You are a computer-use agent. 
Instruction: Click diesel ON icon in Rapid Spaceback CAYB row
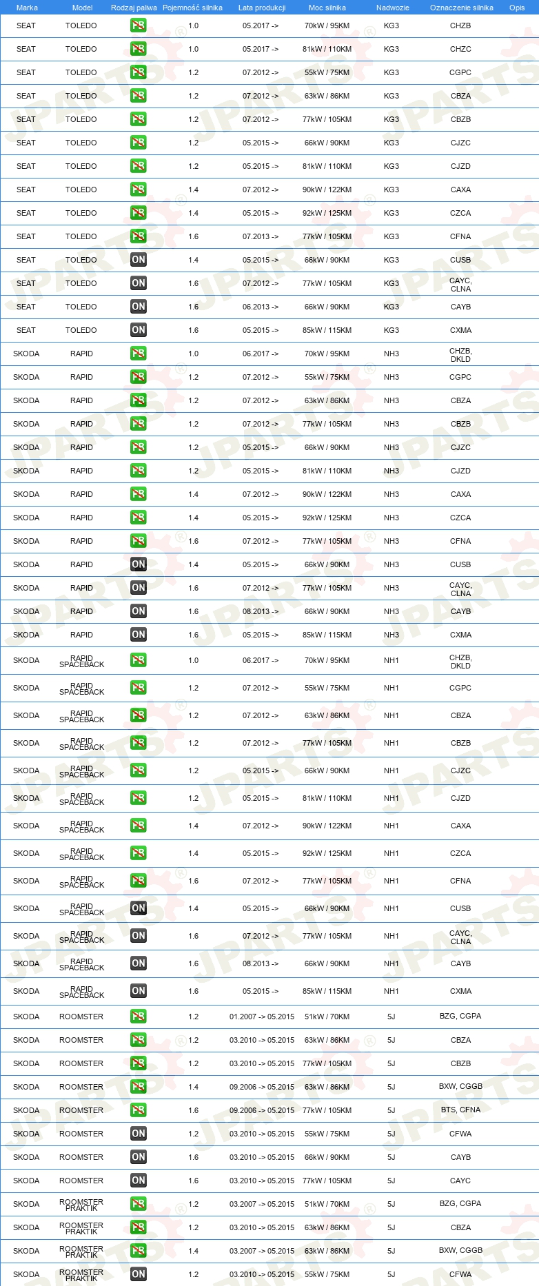pyautogui.click(x=139, y=963)
